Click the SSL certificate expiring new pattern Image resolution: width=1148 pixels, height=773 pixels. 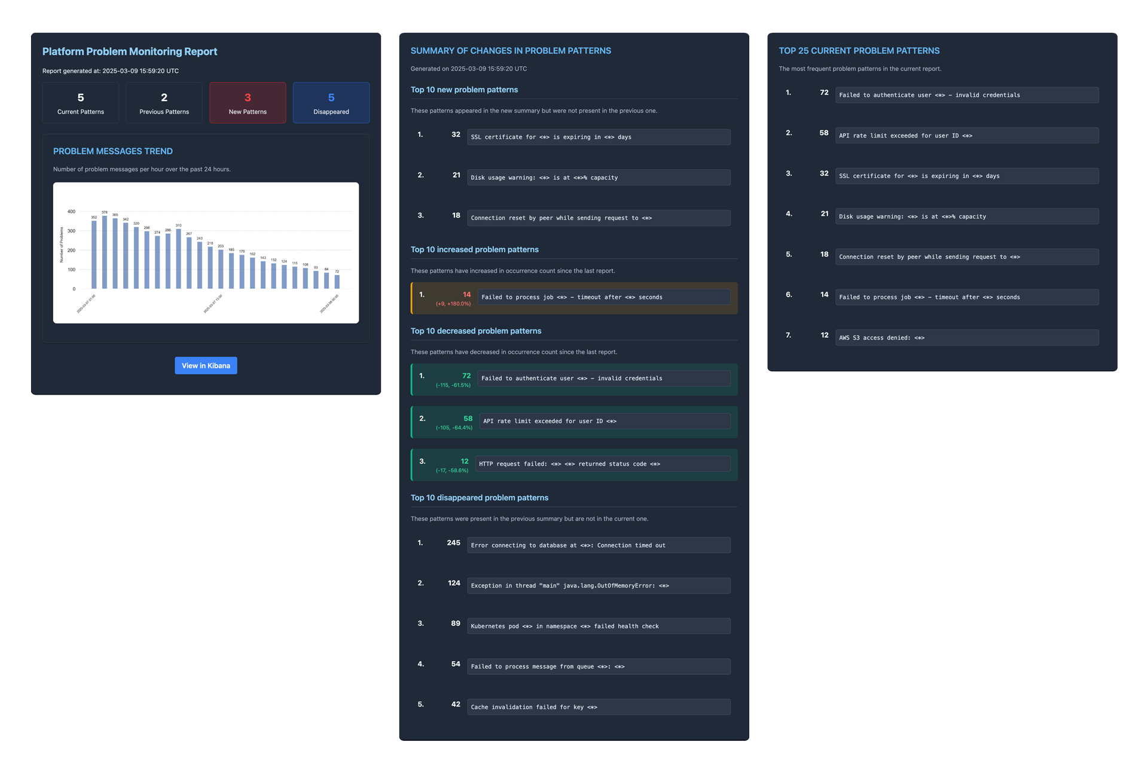pos(598,137)
